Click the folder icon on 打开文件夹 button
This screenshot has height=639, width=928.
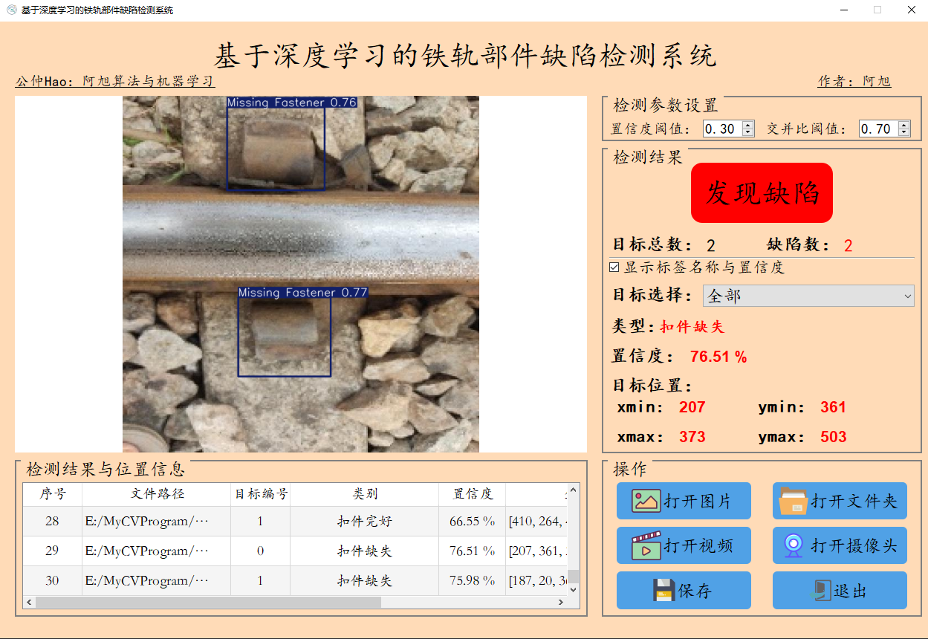tap(794, 502)
